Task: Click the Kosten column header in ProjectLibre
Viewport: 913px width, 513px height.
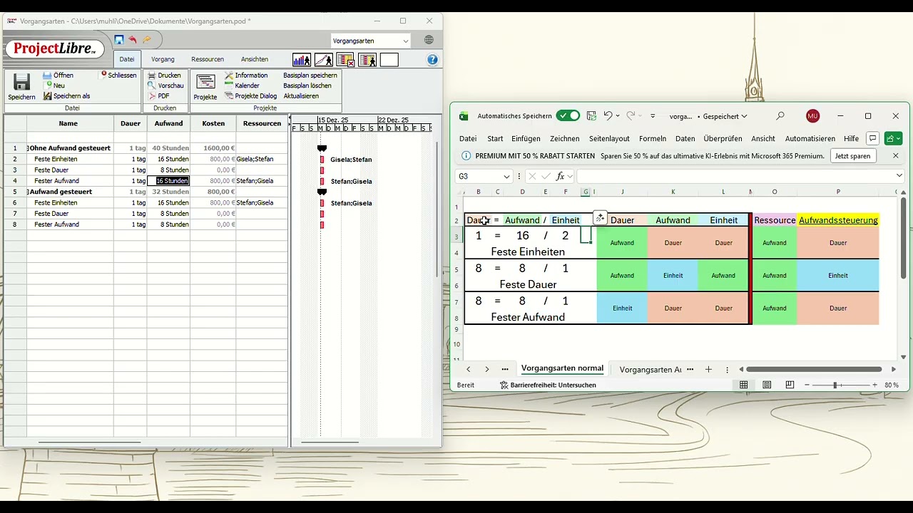Action: pyautogui.click(x=213, y=123)
